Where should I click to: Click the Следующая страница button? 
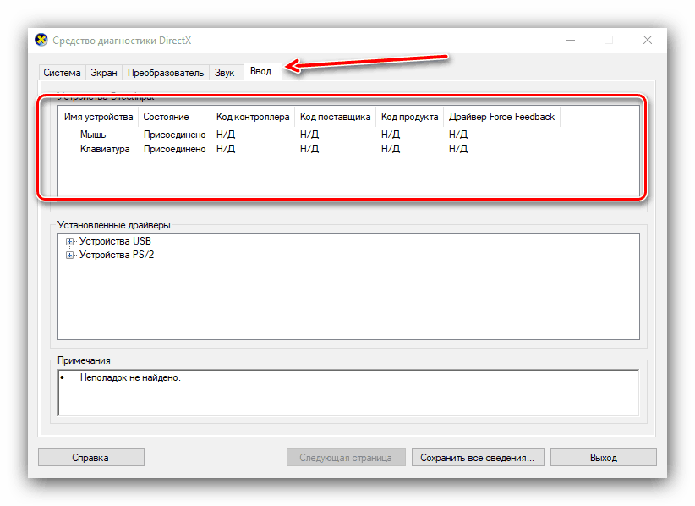pyautogui.click(x=346, y=457)
